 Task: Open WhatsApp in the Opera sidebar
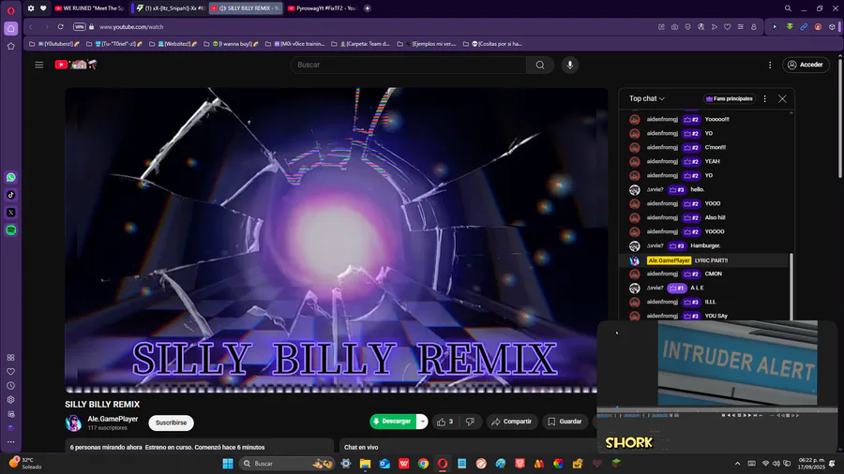[10, 177]
